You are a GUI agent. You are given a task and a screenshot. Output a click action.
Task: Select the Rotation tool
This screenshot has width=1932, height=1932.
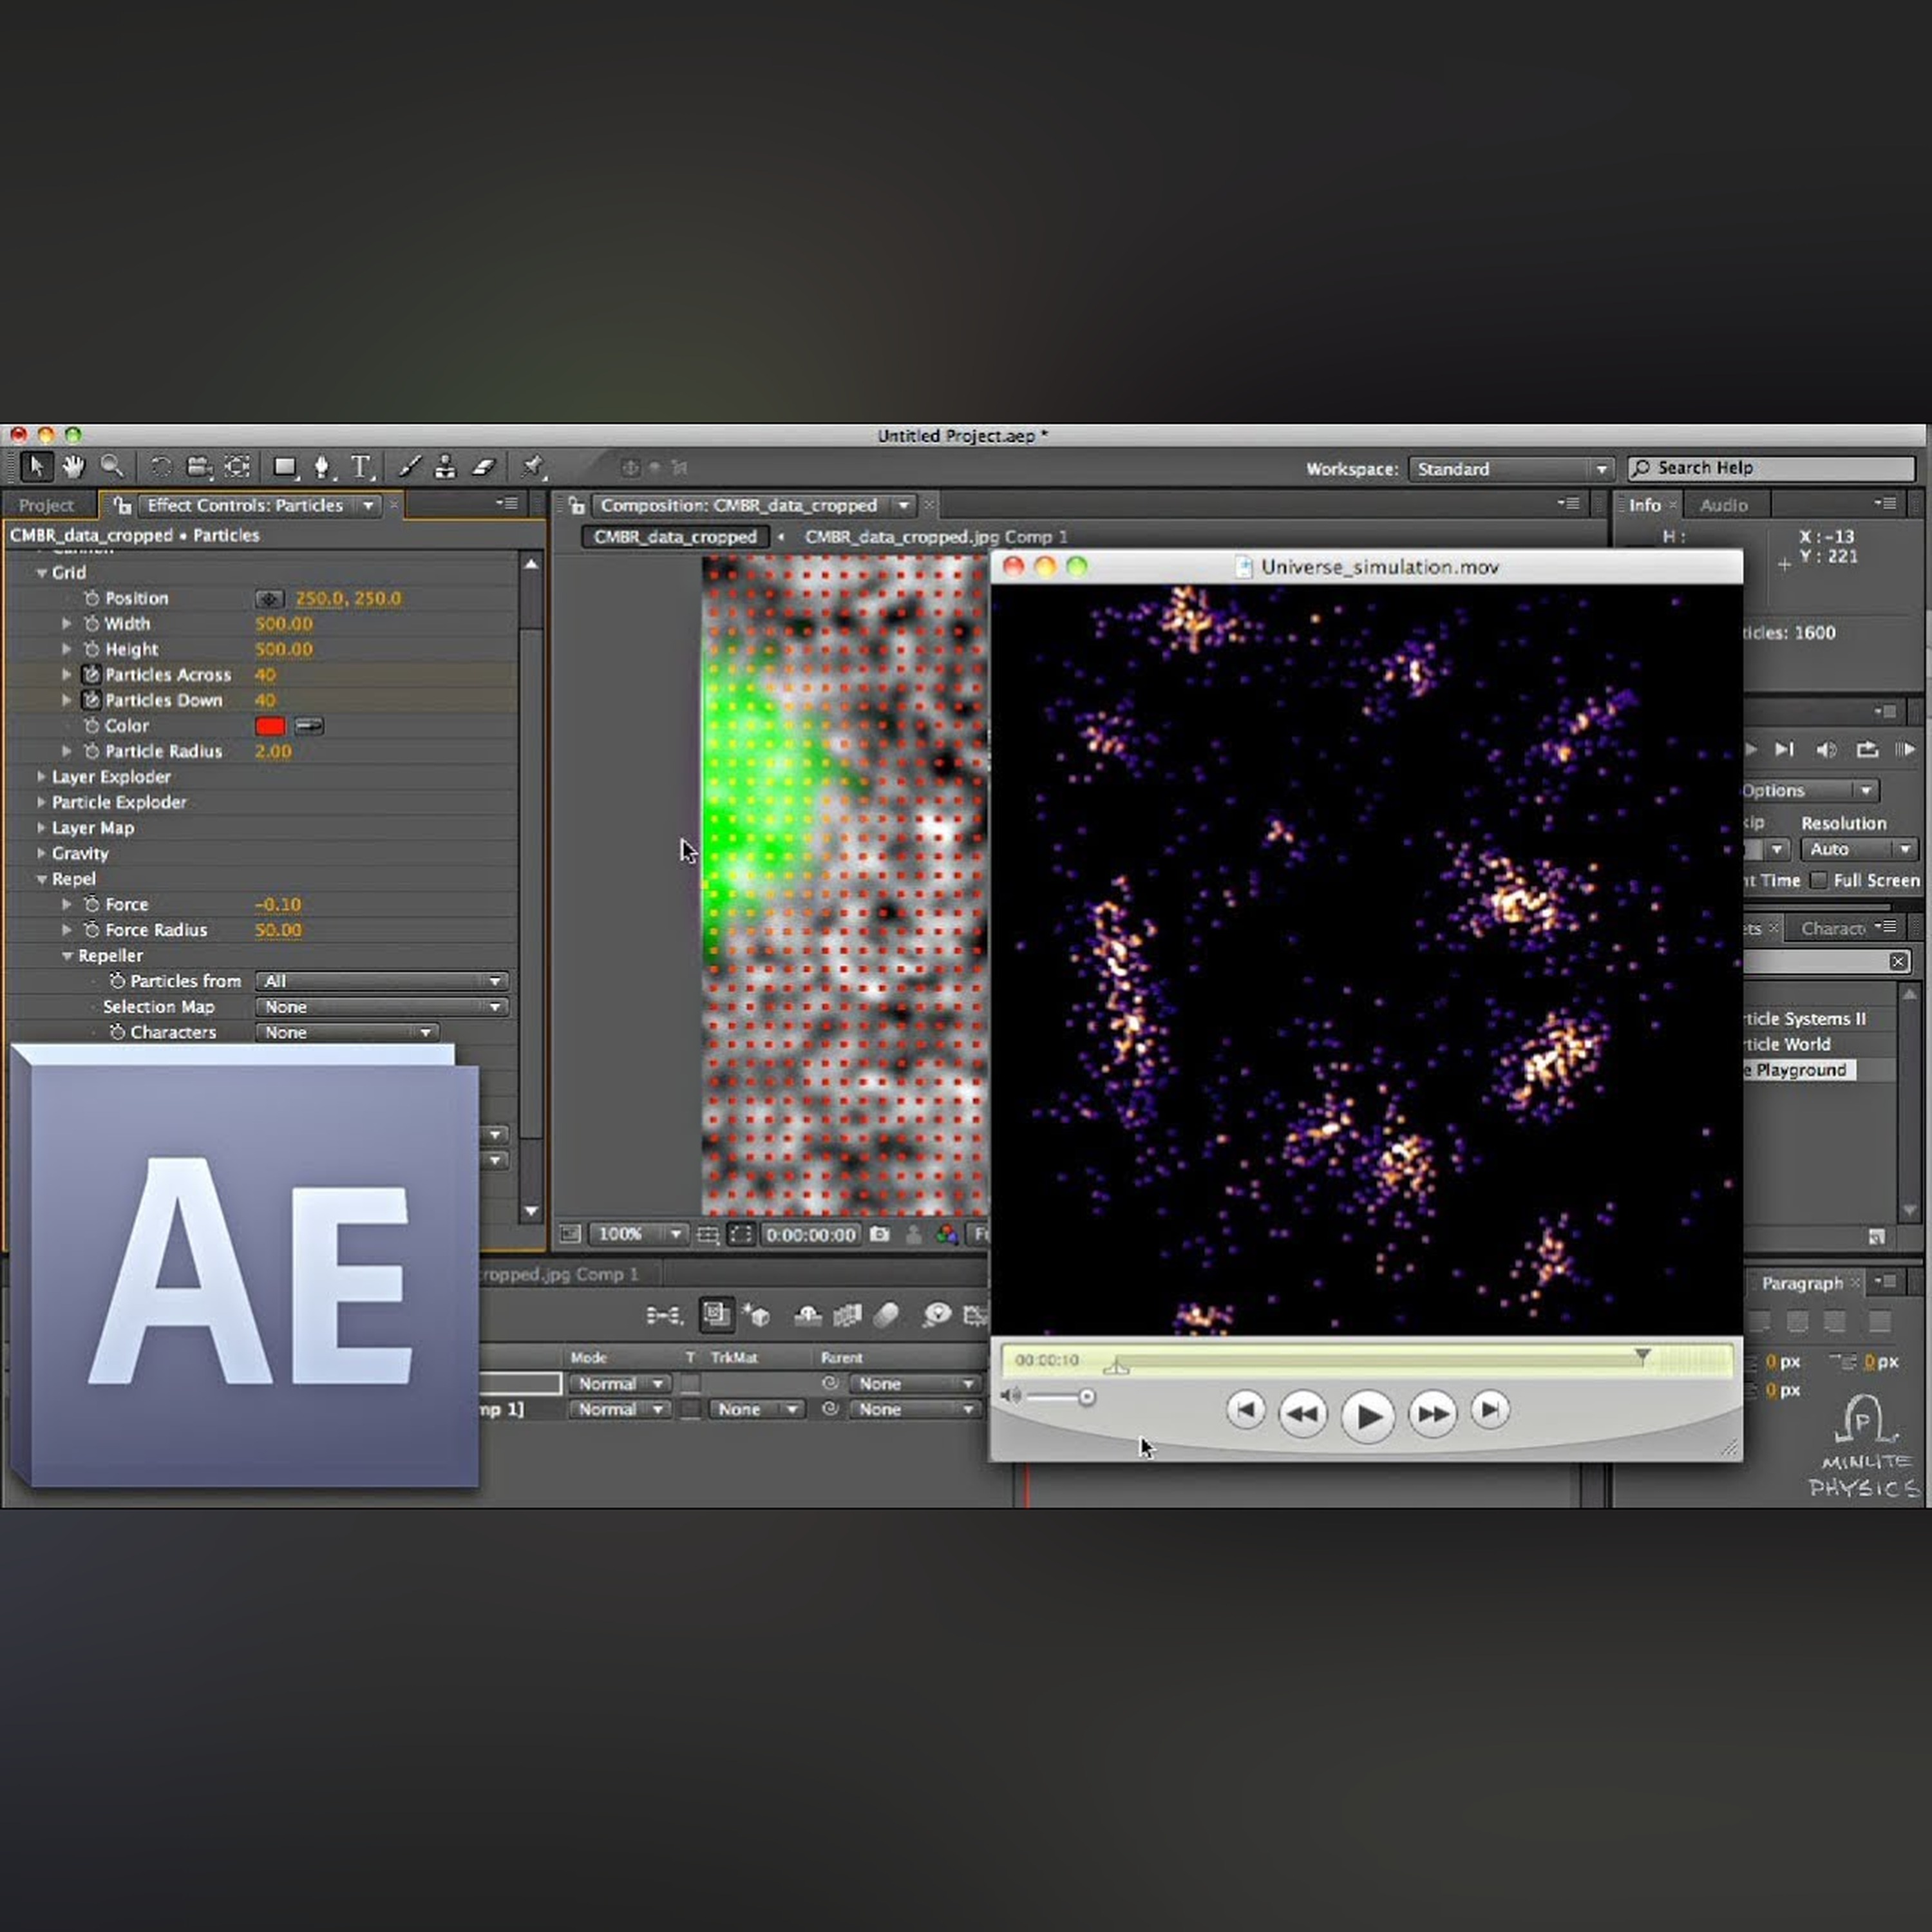click(x=161, y=467)
